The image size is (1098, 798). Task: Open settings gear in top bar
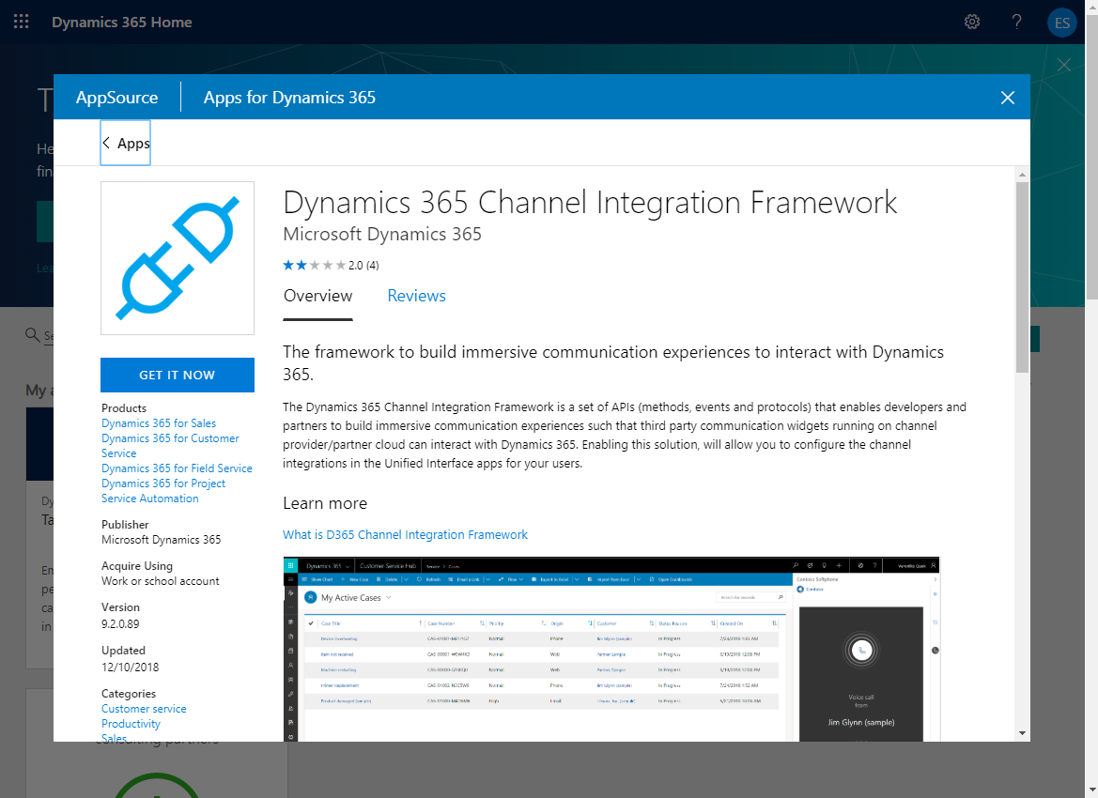(972, 22)
